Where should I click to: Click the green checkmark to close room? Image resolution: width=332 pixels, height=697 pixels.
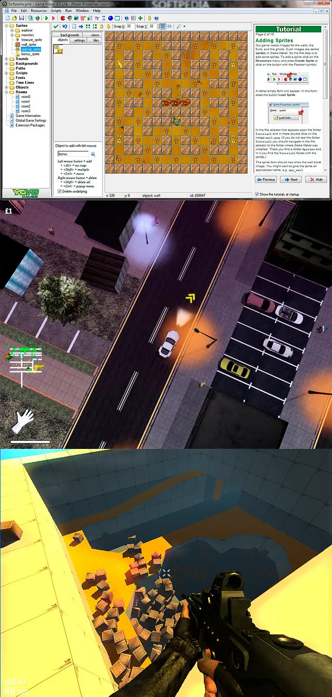(56, 26)
